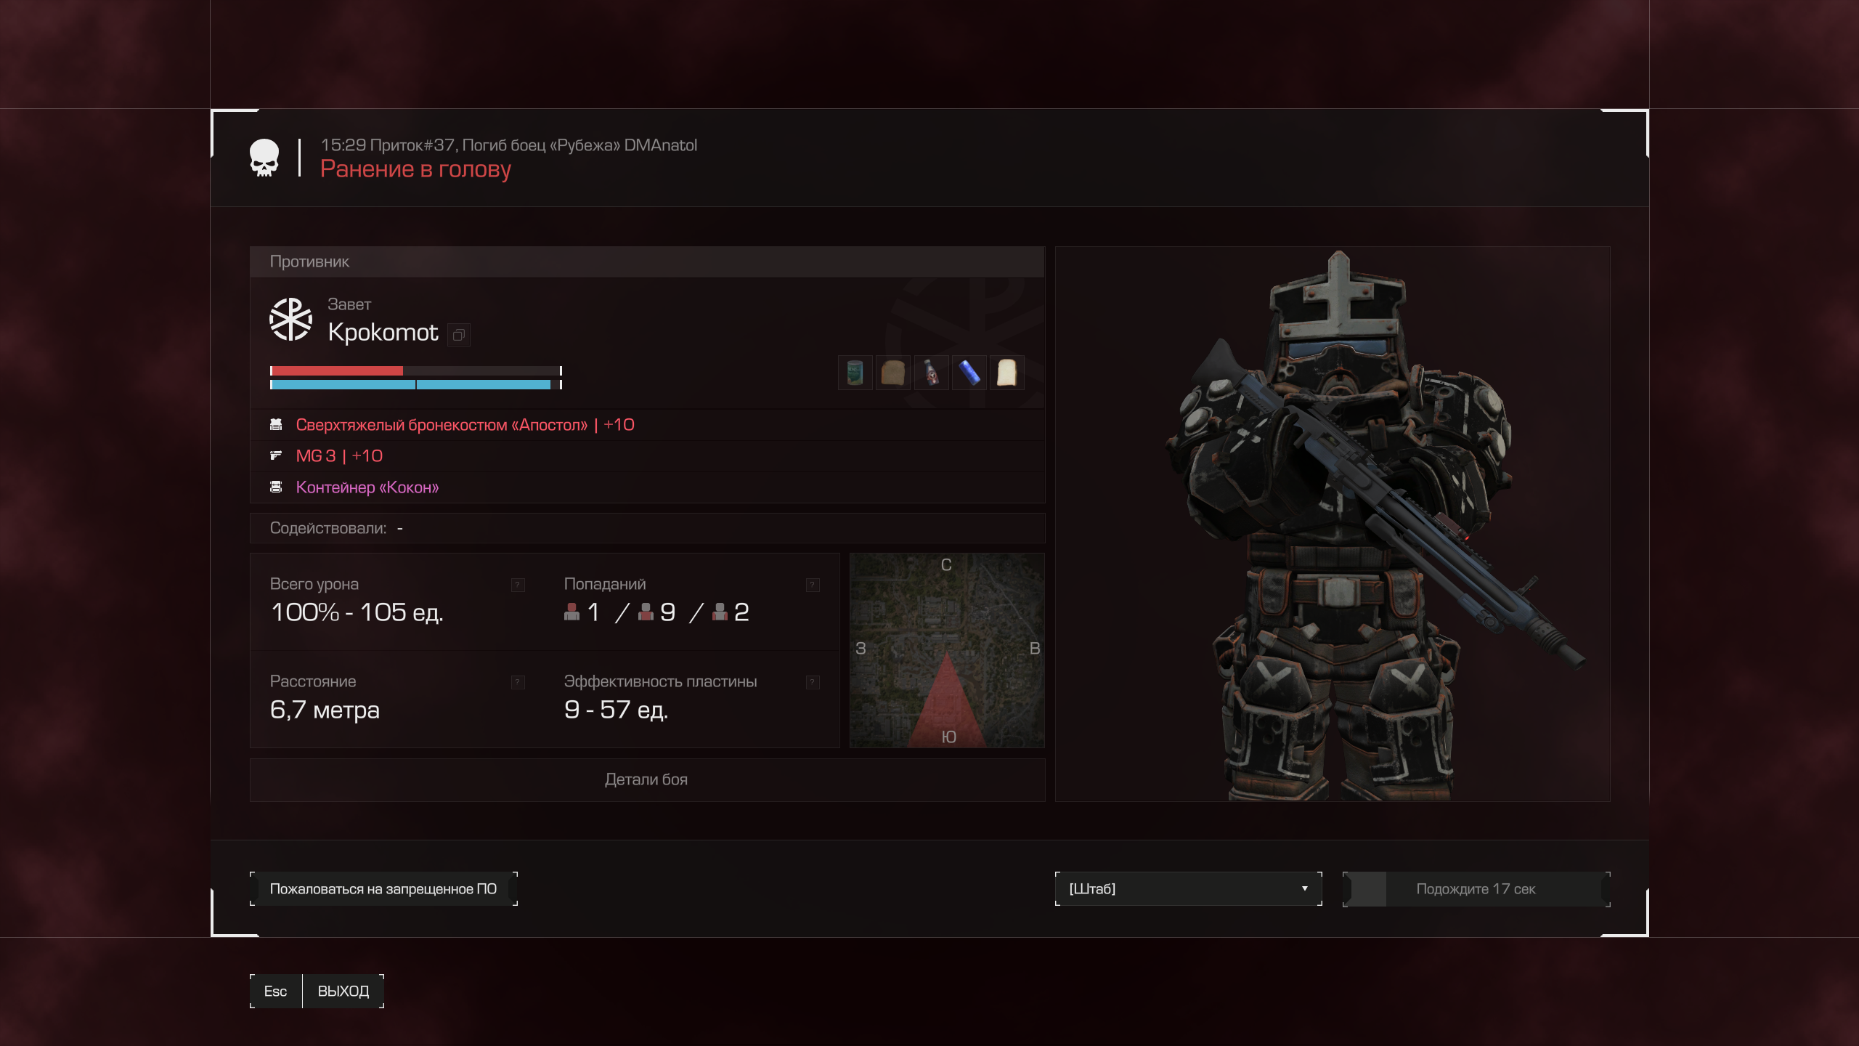Click the ВЫХОД exit button
This screenshot has height=1046, width=1859.
coord(343,991)
